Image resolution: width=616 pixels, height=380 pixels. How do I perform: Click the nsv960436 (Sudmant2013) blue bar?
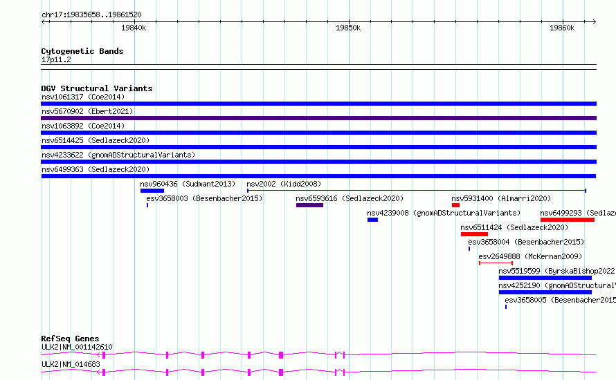tap(152, 191)
